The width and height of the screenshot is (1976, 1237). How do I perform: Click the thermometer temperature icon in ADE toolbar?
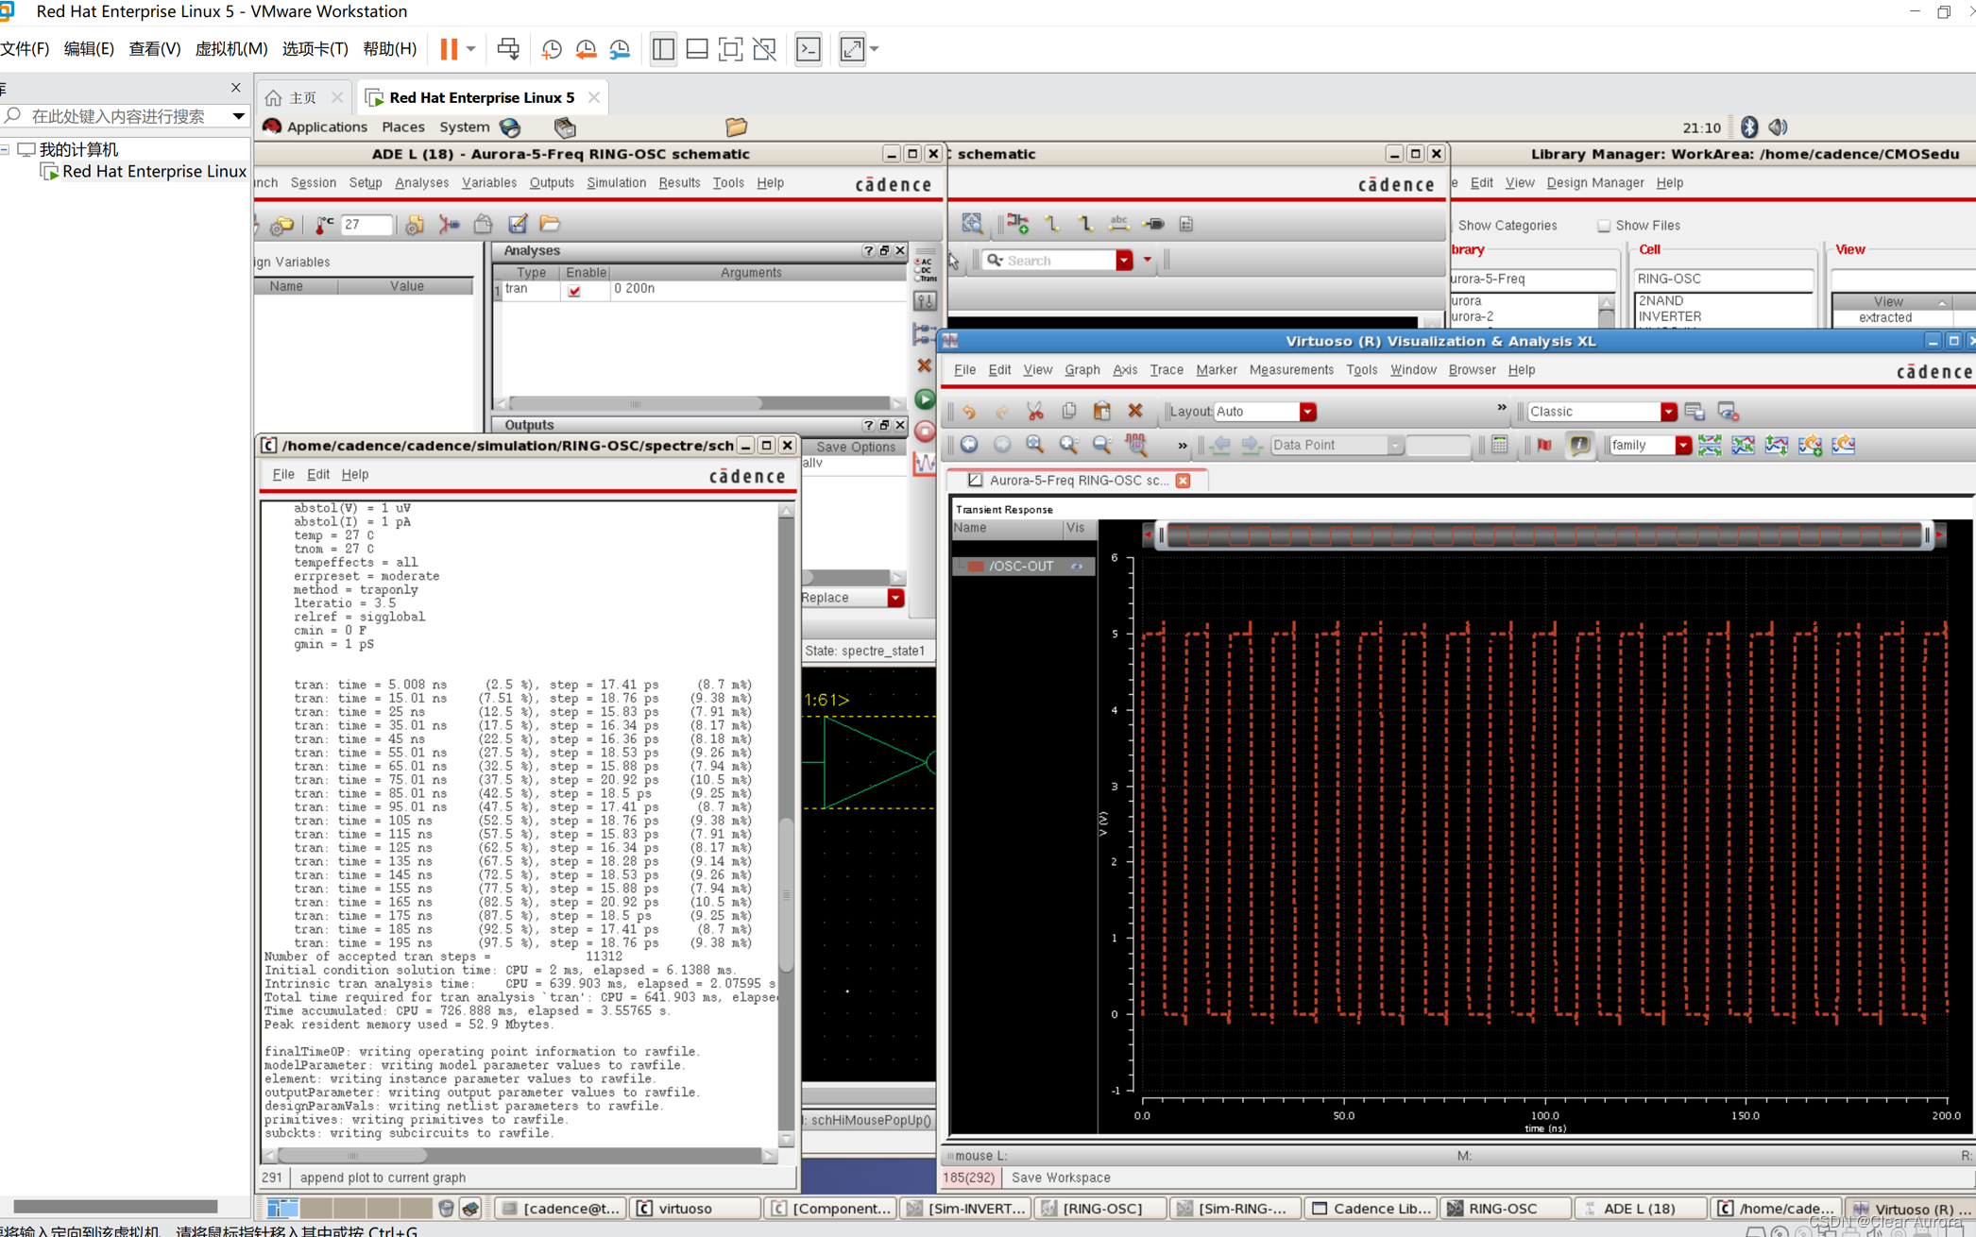(323, 225)
